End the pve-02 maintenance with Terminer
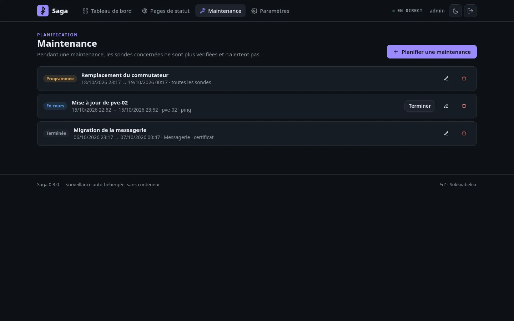The image size is (514, 321). [x=420, y=106]
